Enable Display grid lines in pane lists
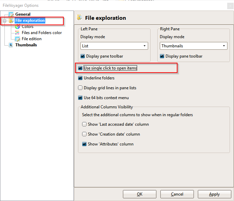 coord(80,88)
